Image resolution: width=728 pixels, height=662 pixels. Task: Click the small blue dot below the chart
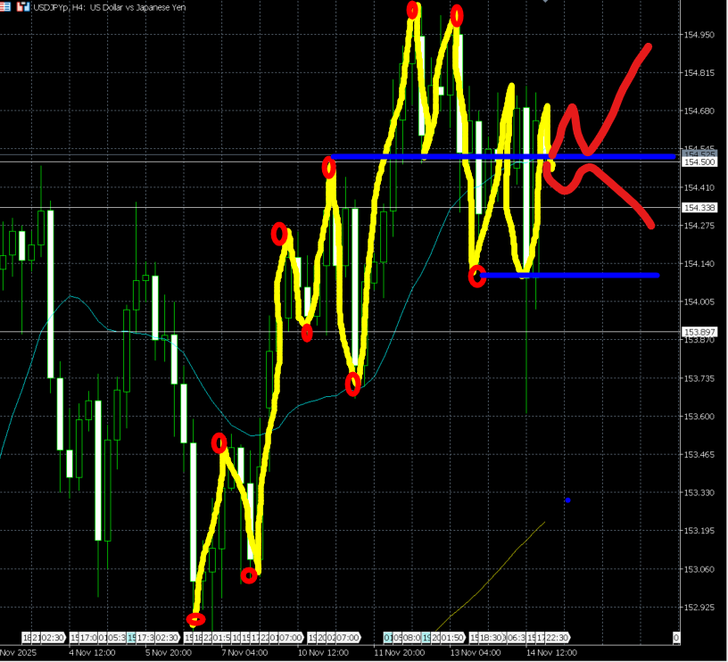[568, 500]
